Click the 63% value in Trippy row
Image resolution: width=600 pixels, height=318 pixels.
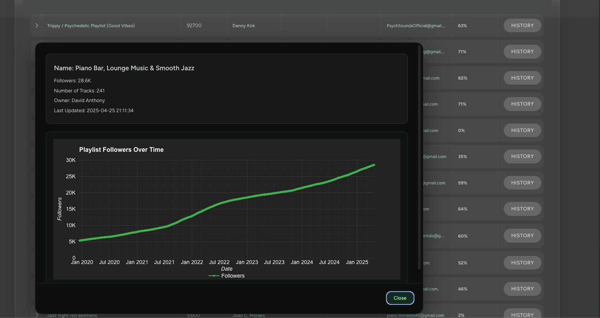pyautogui.click(x=462, y=26)
